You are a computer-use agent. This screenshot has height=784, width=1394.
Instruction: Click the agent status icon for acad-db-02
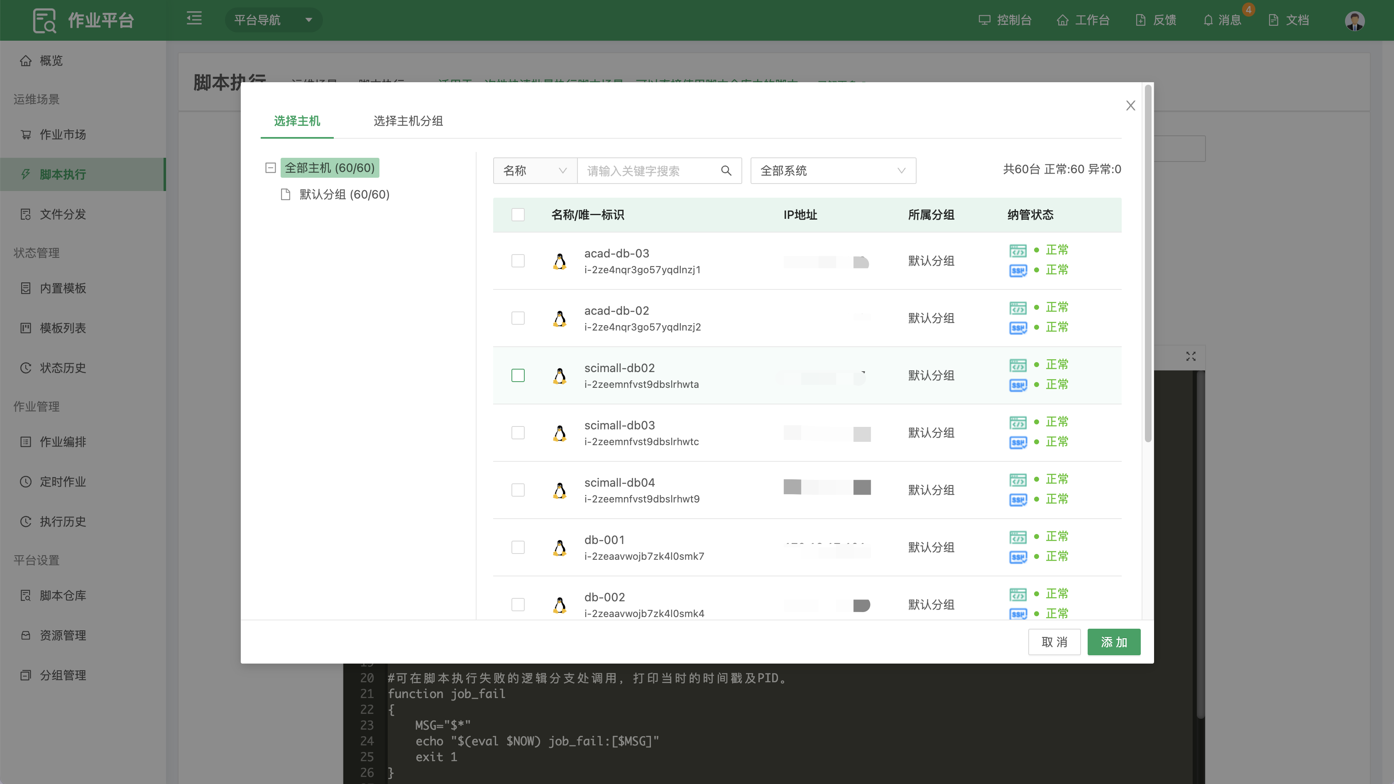1017,308
